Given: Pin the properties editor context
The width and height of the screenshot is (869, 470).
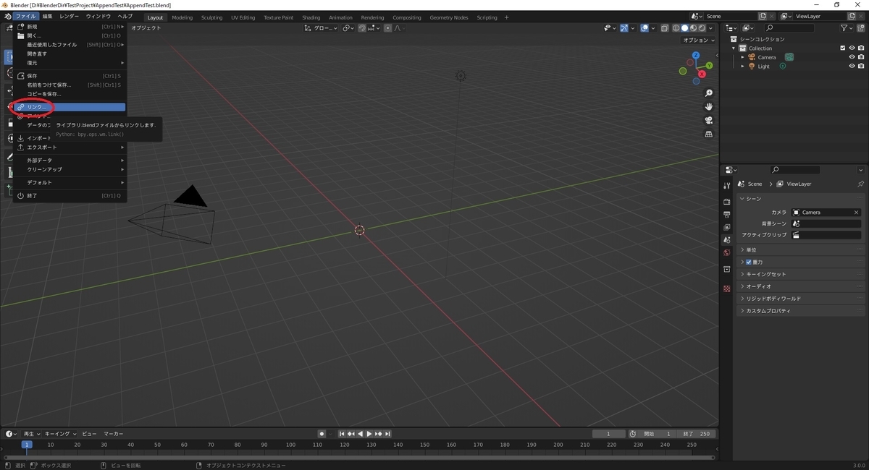Looking at the screenshot, I should (860, 184).
